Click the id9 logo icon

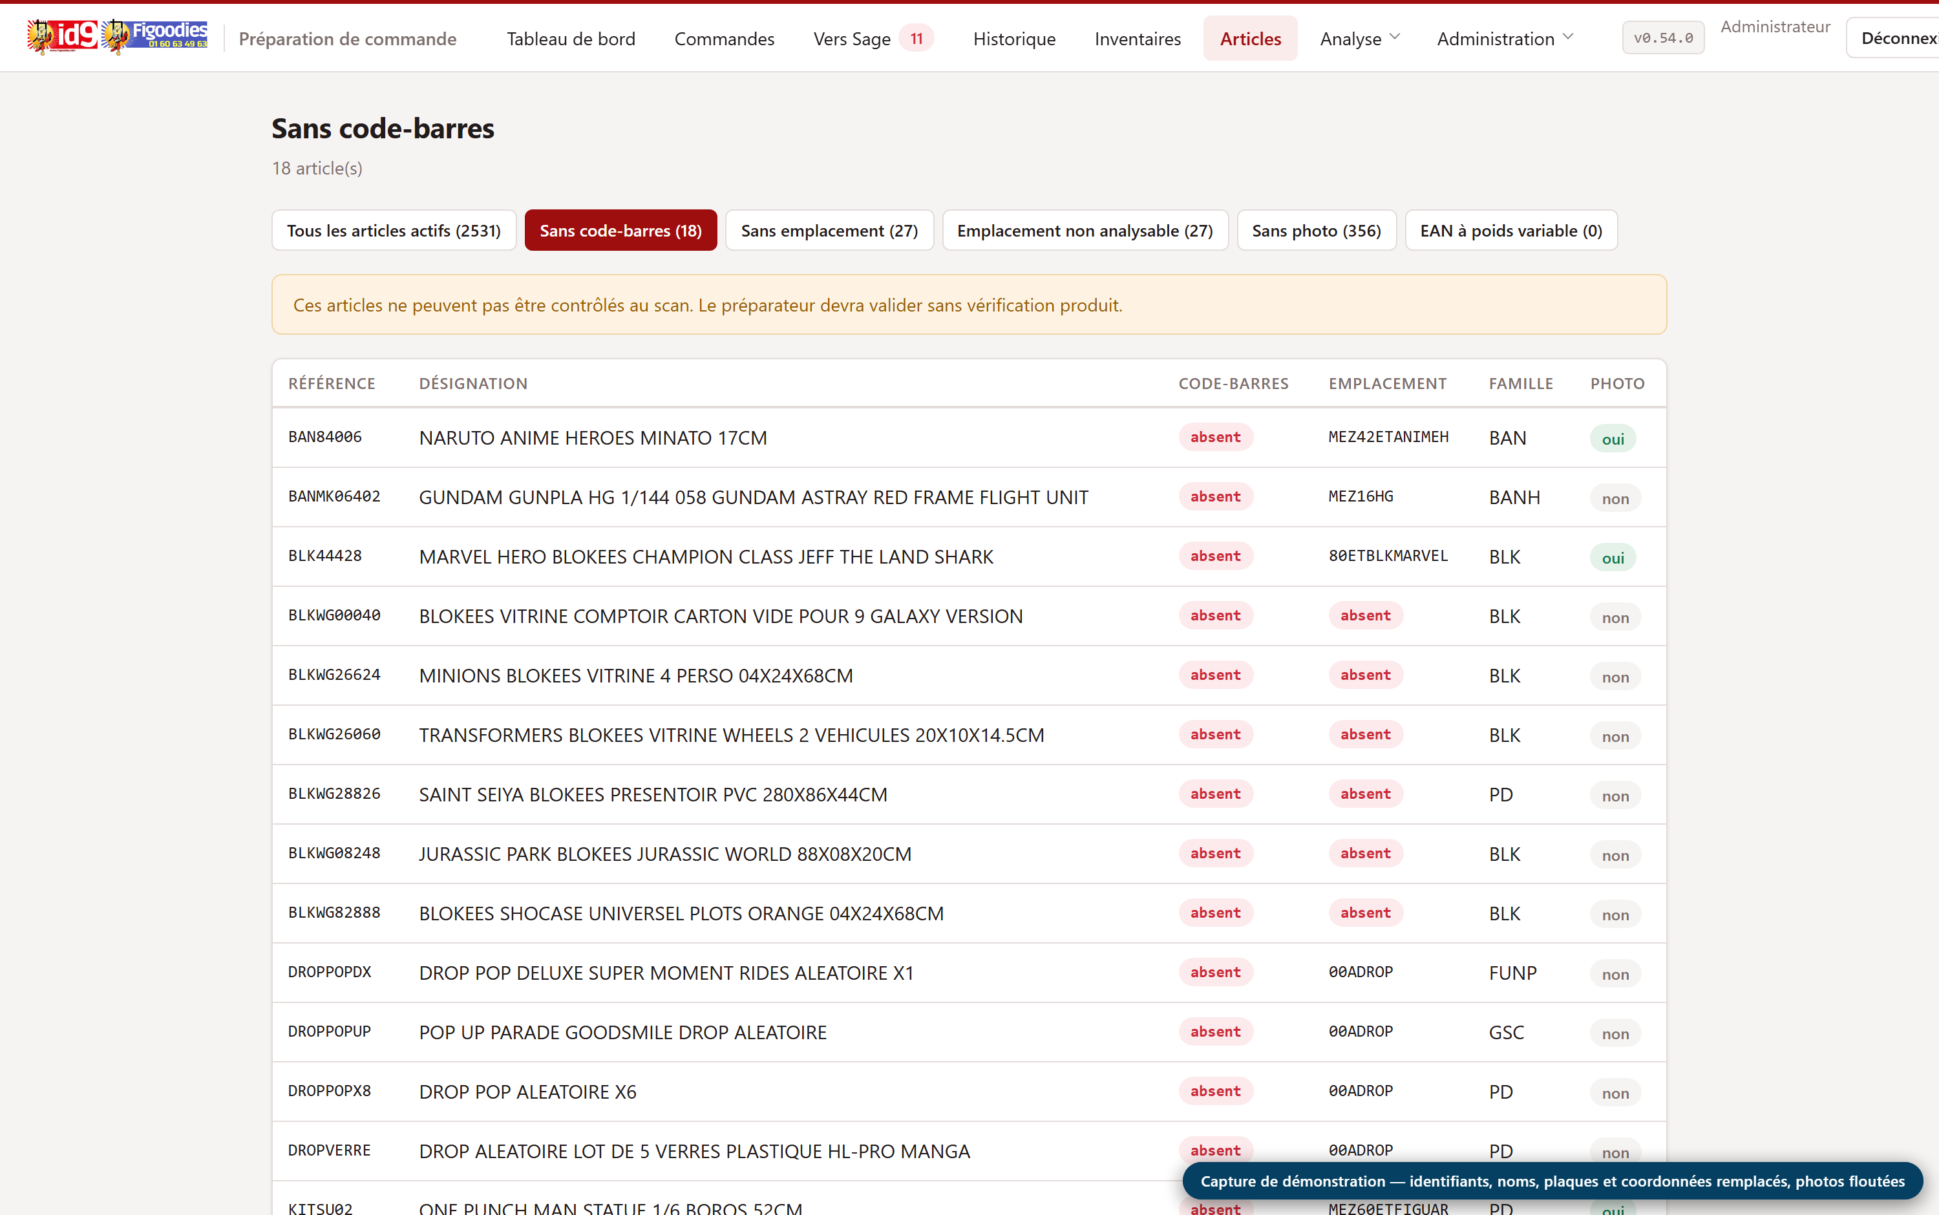(x=62, y=37)
